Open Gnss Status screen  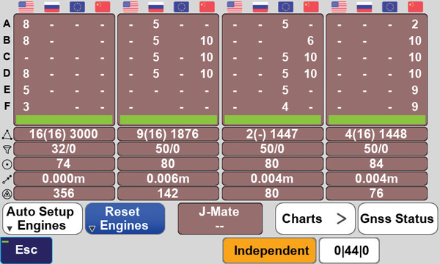point(397,219)
